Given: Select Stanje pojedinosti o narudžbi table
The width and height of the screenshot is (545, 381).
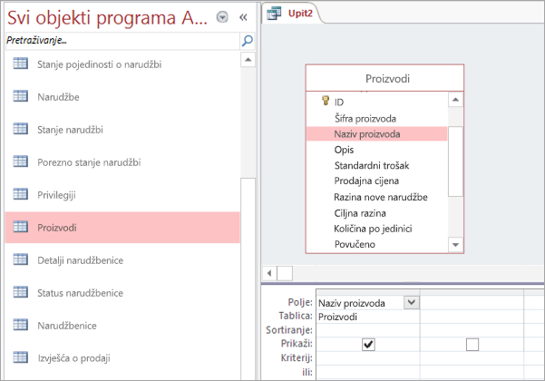Looking at the screenshot, I should point(122,64).
